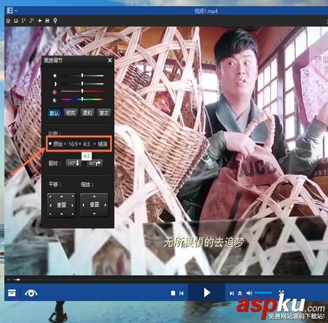Click the contrast half-moon icon
This screenshot has width=328, height=323.
click(x=55, y=84)
